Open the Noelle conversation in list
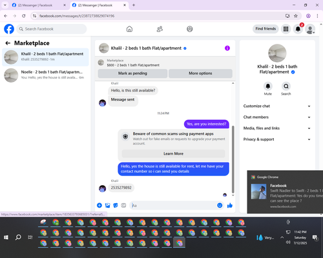Viewport: 323px width, 258px height. (x=45, y=75)
